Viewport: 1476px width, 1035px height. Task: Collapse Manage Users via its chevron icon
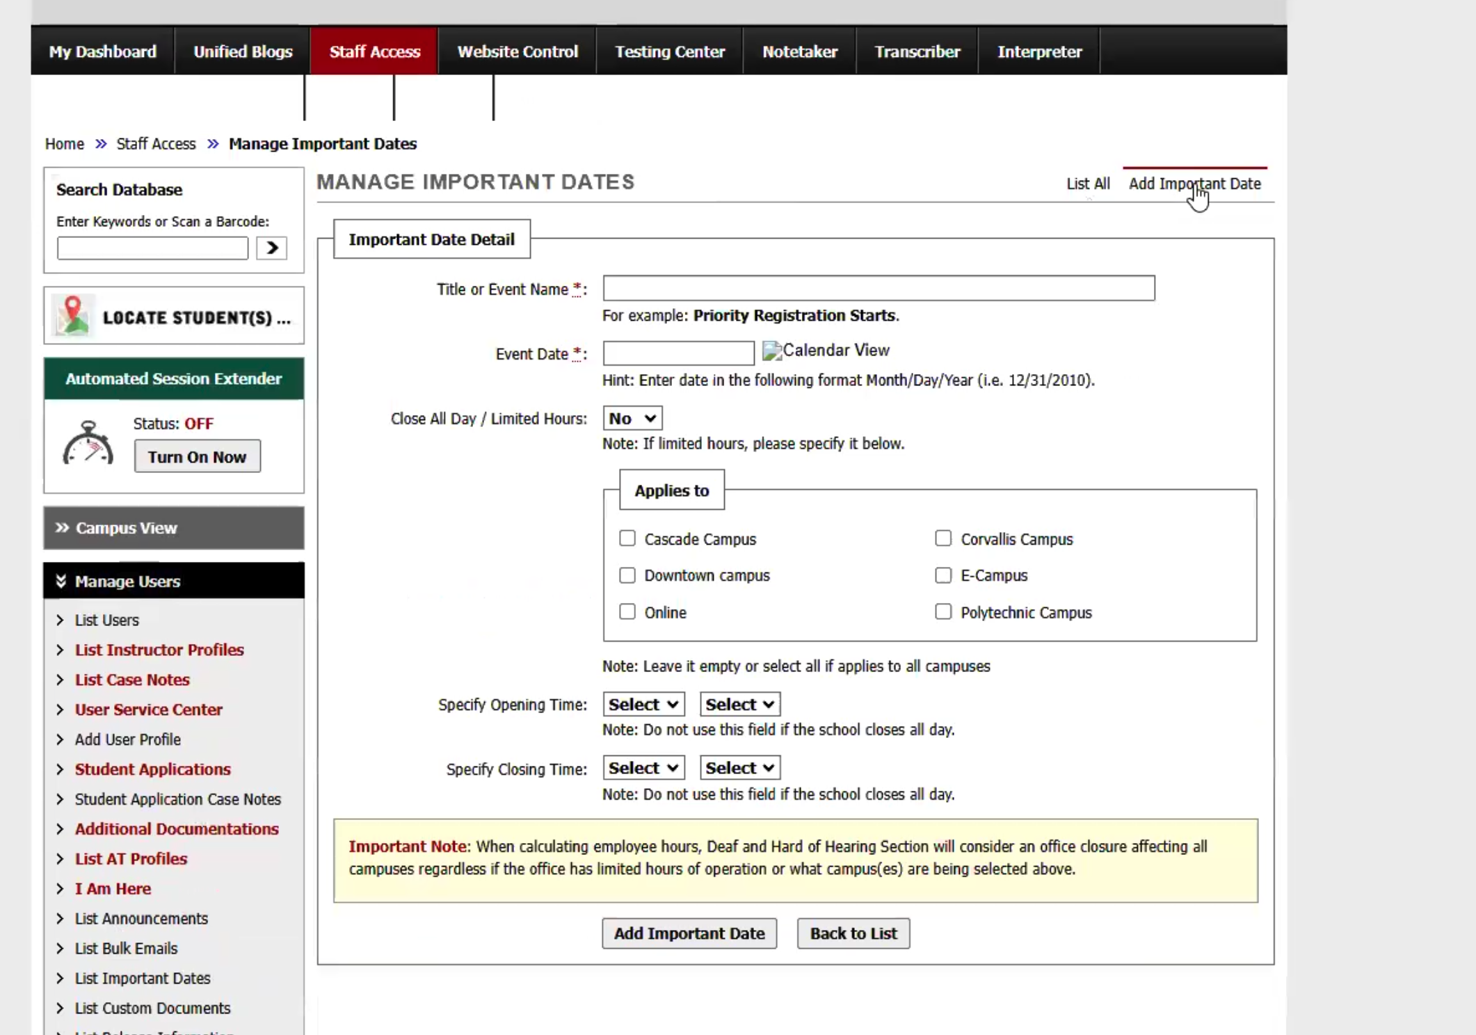[61, 581]
